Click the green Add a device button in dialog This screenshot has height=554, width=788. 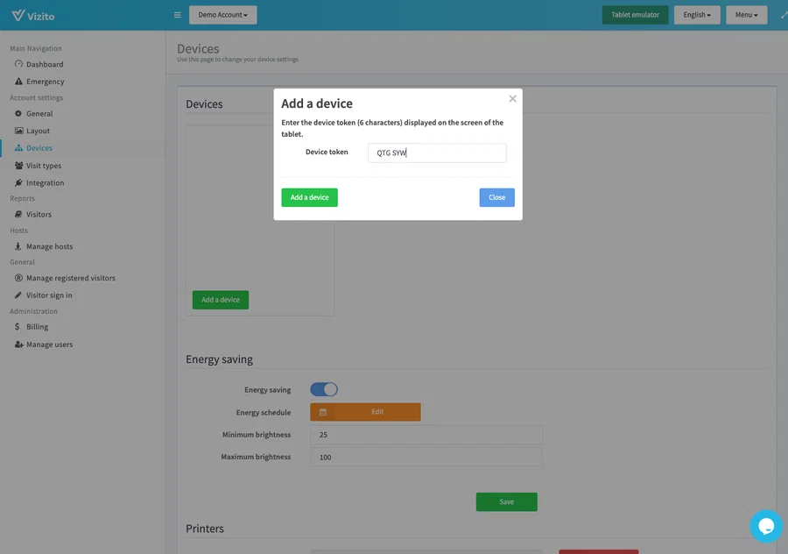(309, 197)
